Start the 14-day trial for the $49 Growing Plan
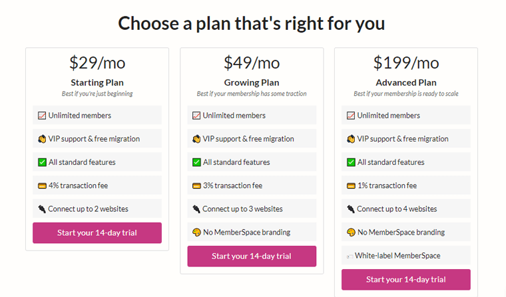The image size is (506, 297). click(252, 256)
